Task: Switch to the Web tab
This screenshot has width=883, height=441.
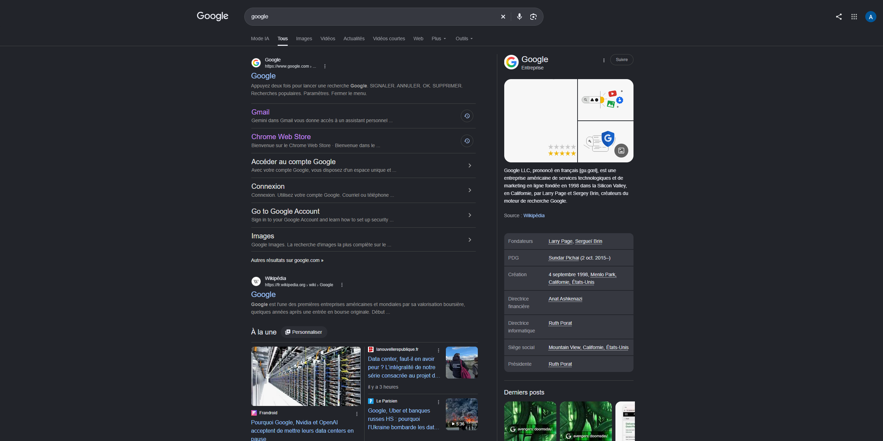Action: [x=418, y=39]
